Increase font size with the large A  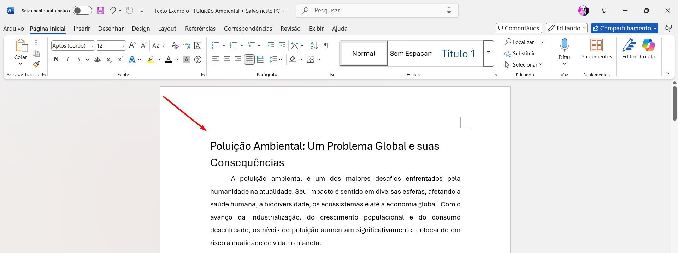point(132,45)
